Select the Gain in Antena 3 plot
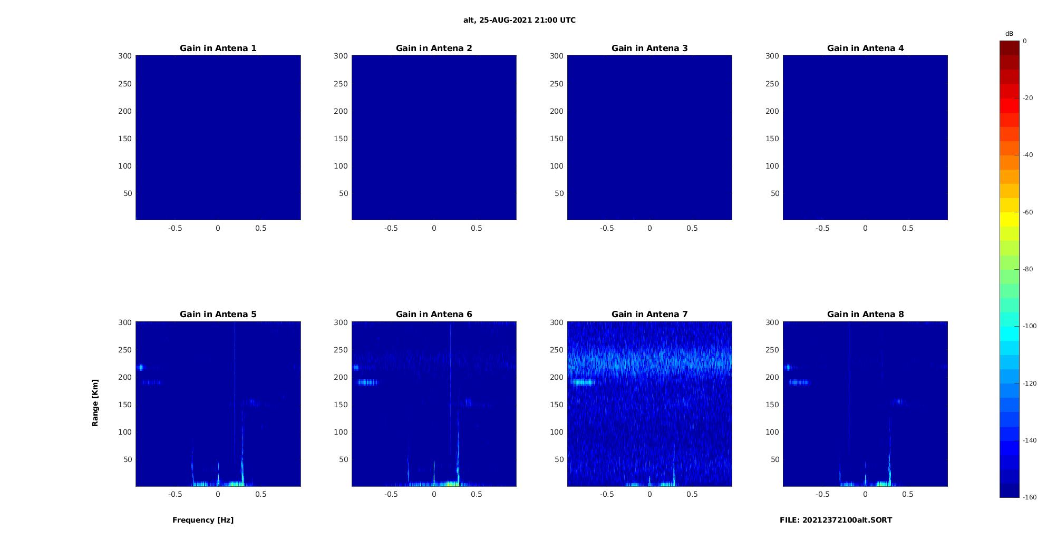This screenshot has height=560, width=1047. [649, 137]
